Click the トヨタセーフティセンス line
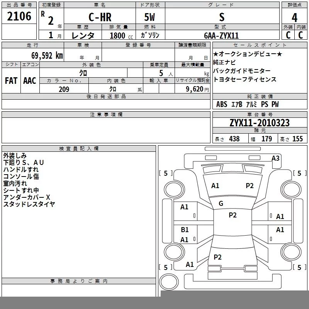309x309 pixels. click(245, 79)
